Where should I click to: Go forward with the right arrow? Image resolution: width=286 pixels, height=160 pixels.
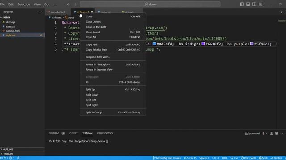point(75,4)
